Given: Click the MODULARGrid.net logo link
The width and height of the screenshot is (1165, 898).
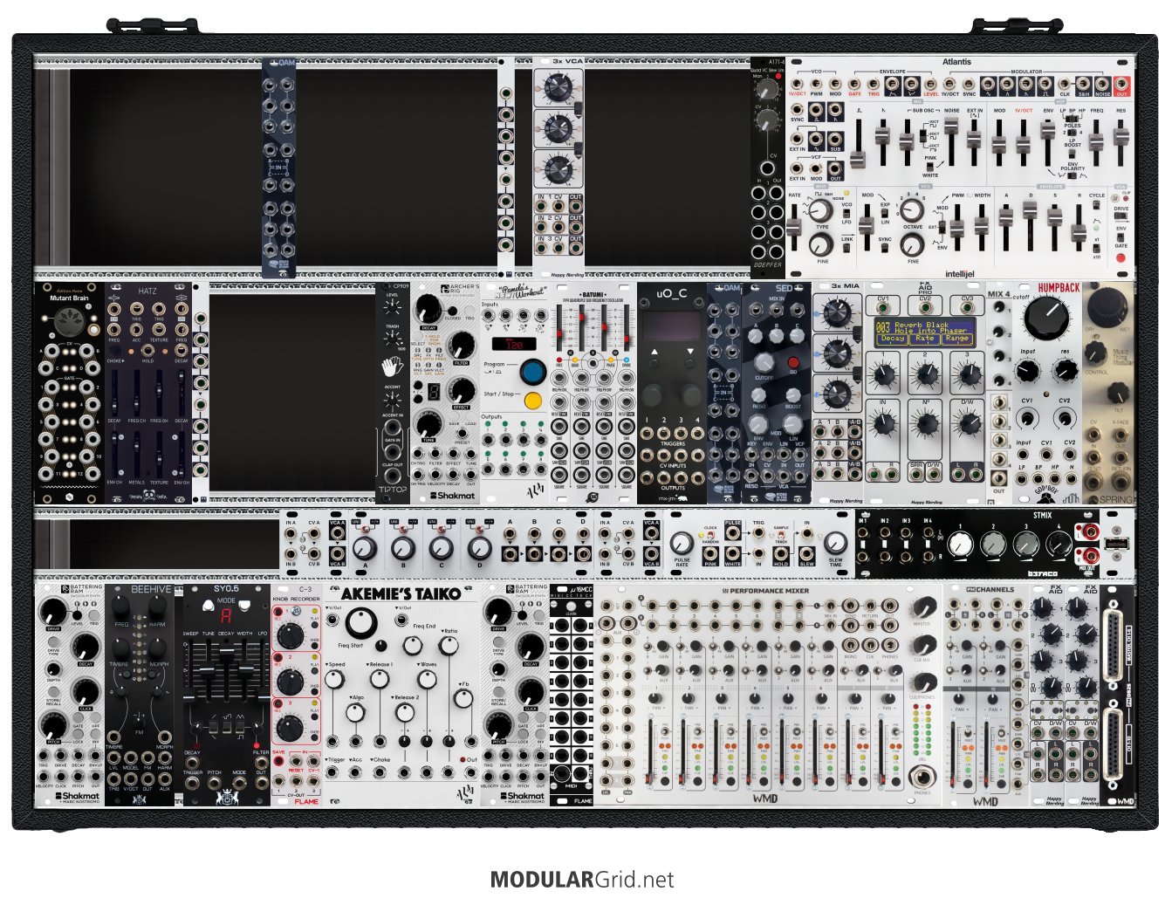Looking at the screenshot, I should click(582, 879).
